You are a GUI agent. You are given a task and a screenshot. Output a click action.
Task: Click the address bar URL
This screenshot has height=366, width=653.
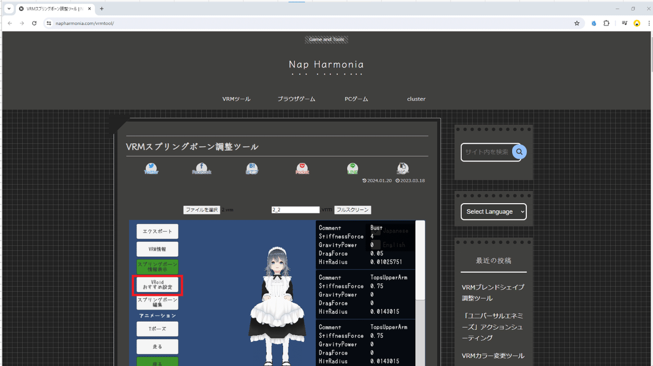(84, 23)
